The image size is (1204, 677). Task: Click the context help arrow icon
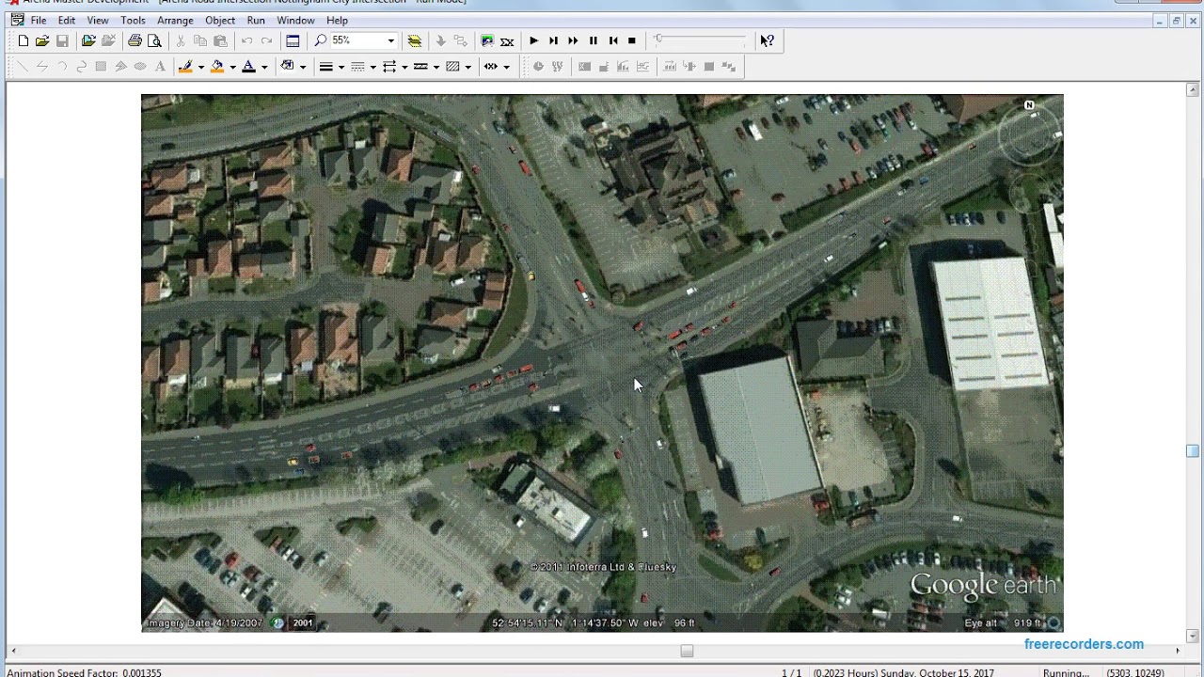click(768, 40)
